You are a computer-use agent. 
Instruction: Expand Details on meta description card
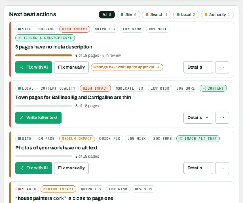pos(198,67)
